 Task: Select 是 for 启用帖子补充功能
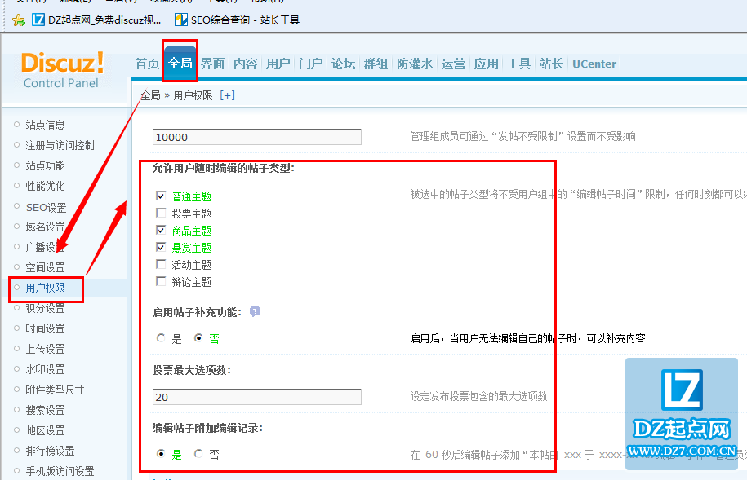[x=161, y=338]
